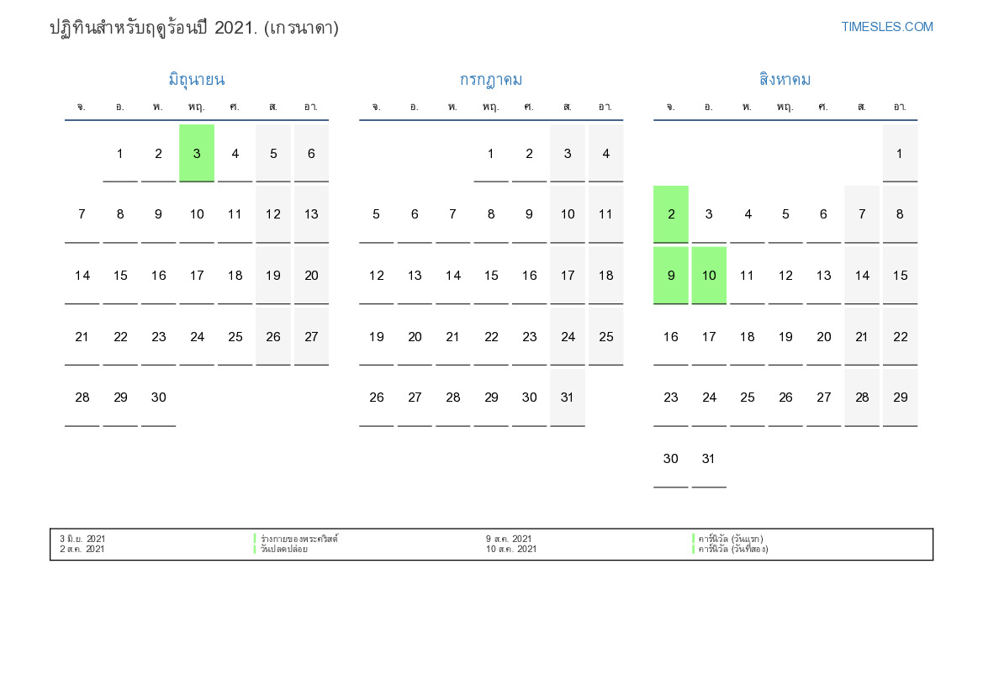The width and height of the screenshot is (983, 695).
Task: Click legend entry วันปลดปล่อย
Action: [x=284, y=549]
